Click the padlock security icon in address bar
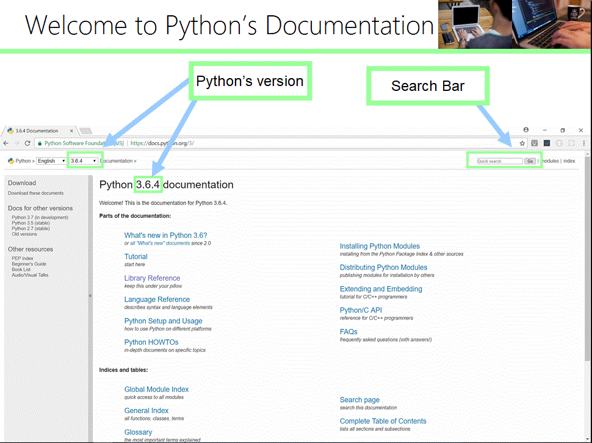Screen dimensions: 592x443 coord(40,143)
